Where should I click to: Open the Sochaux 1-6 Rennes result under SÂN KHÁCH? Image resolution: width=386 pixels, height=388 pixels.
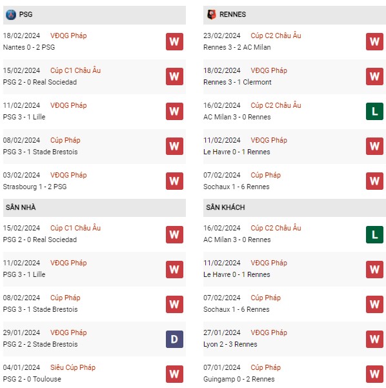(236, 309)
